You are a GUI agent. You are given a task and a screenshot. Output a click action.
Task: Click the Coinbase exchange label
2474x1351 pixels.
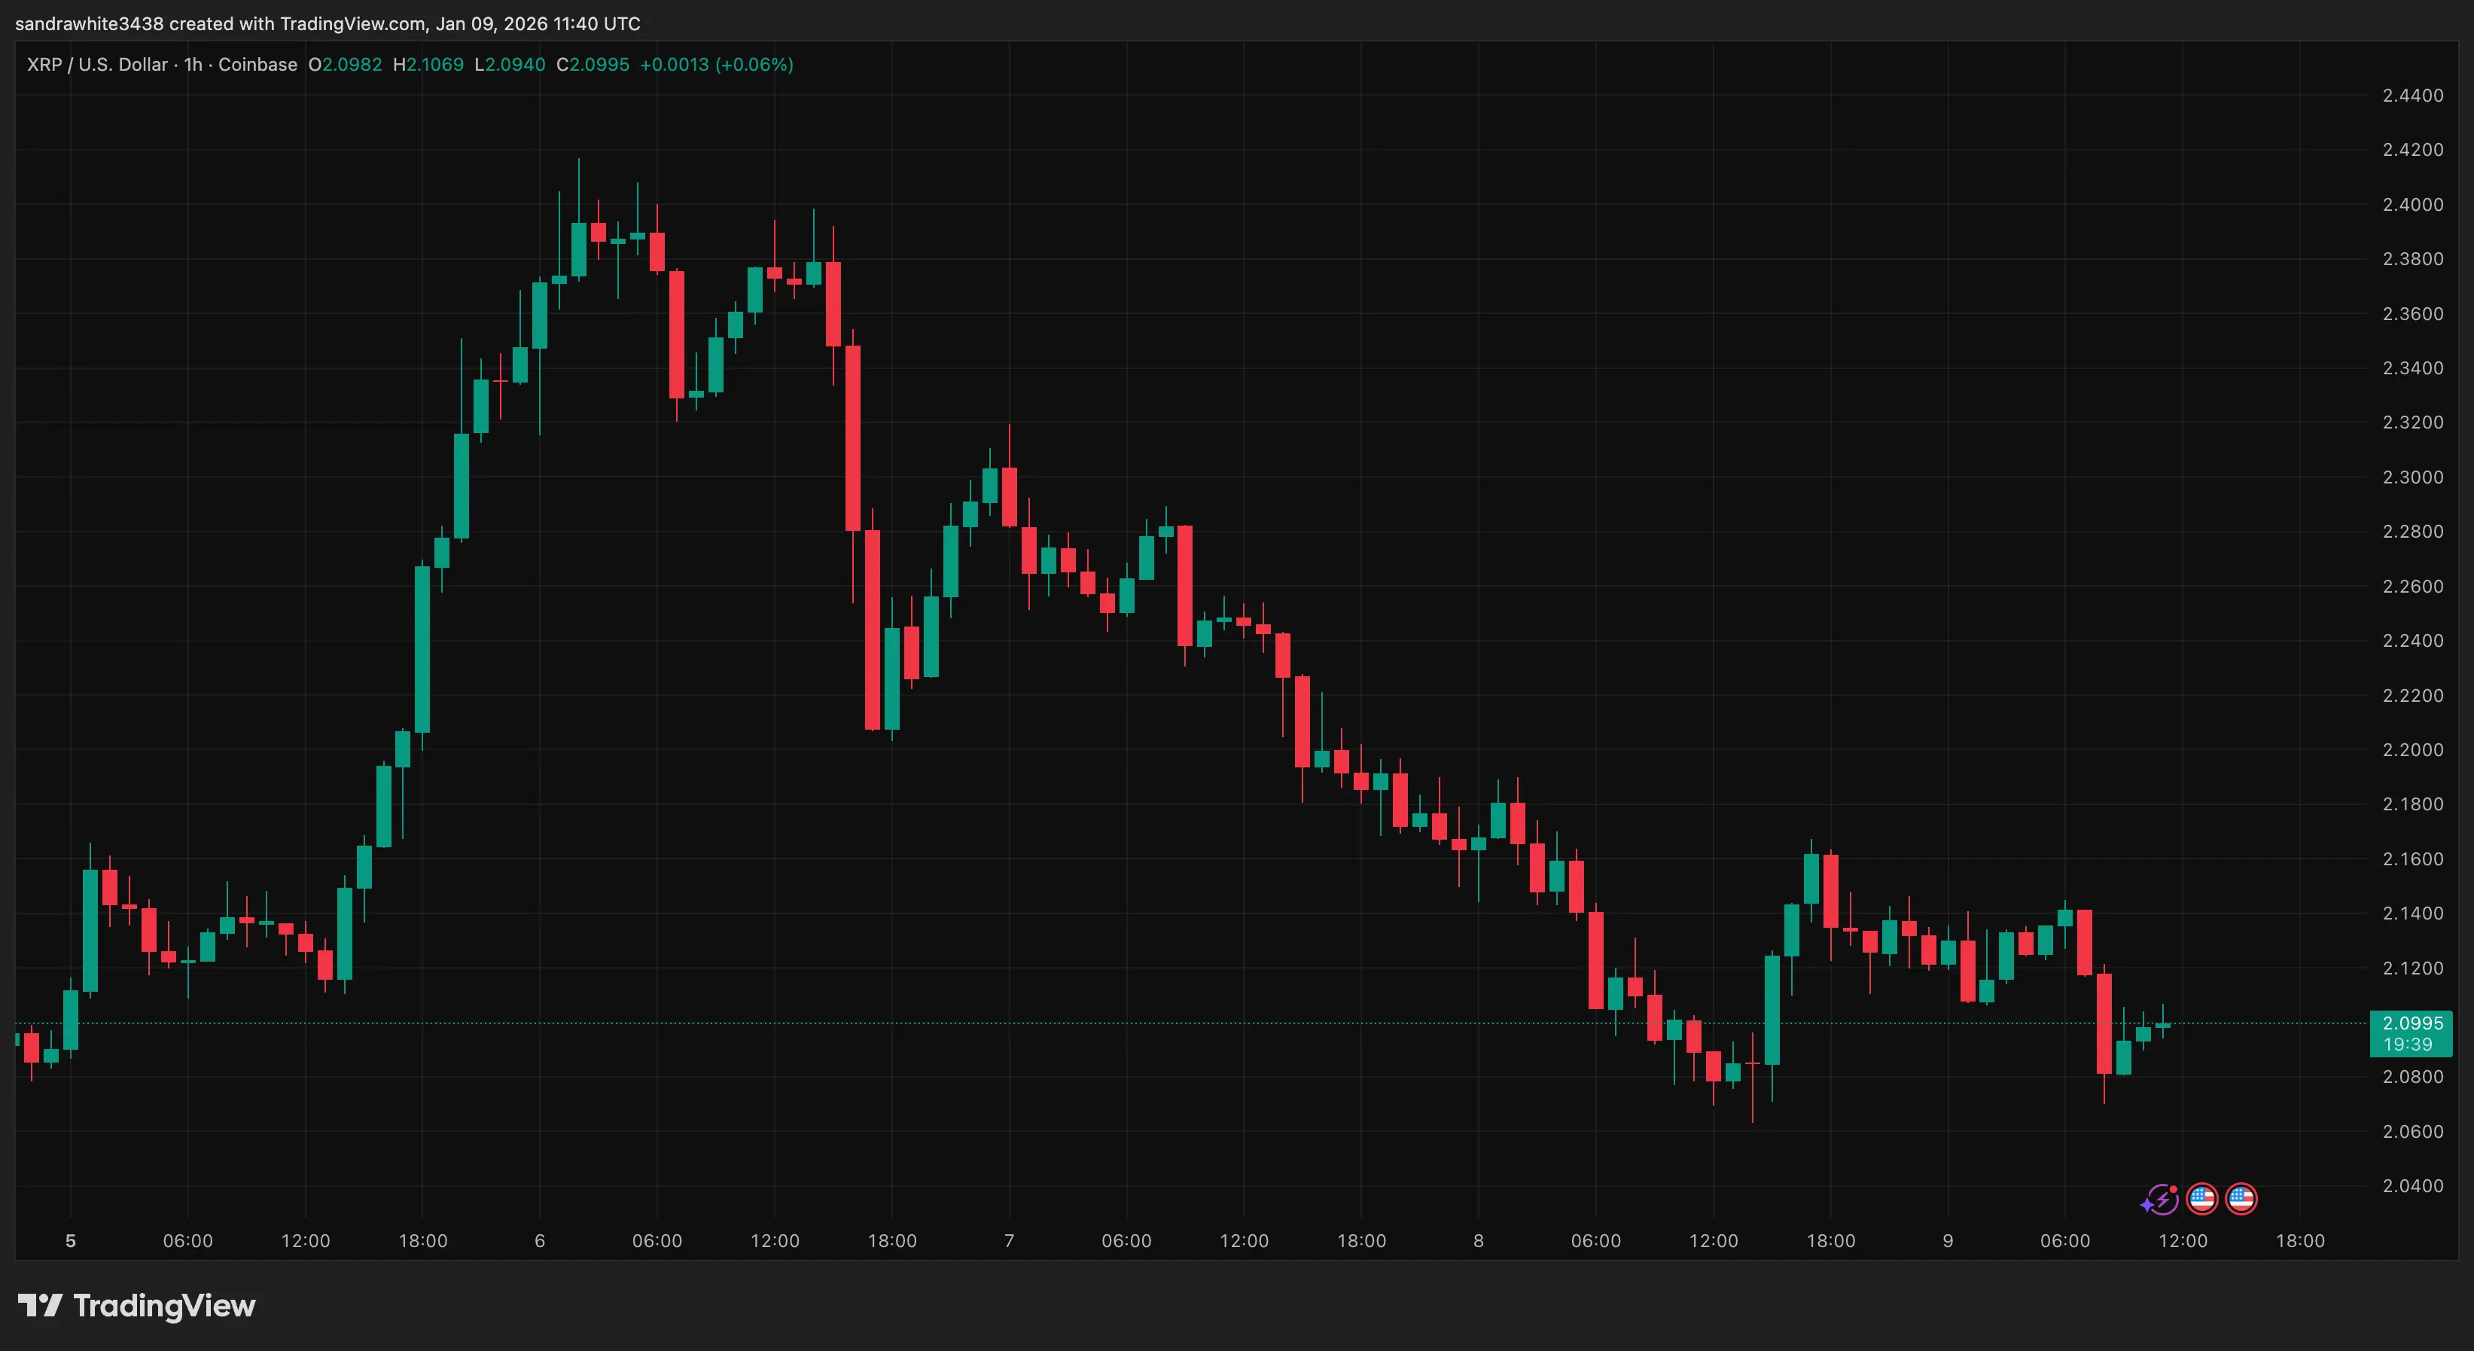point(257,64)
